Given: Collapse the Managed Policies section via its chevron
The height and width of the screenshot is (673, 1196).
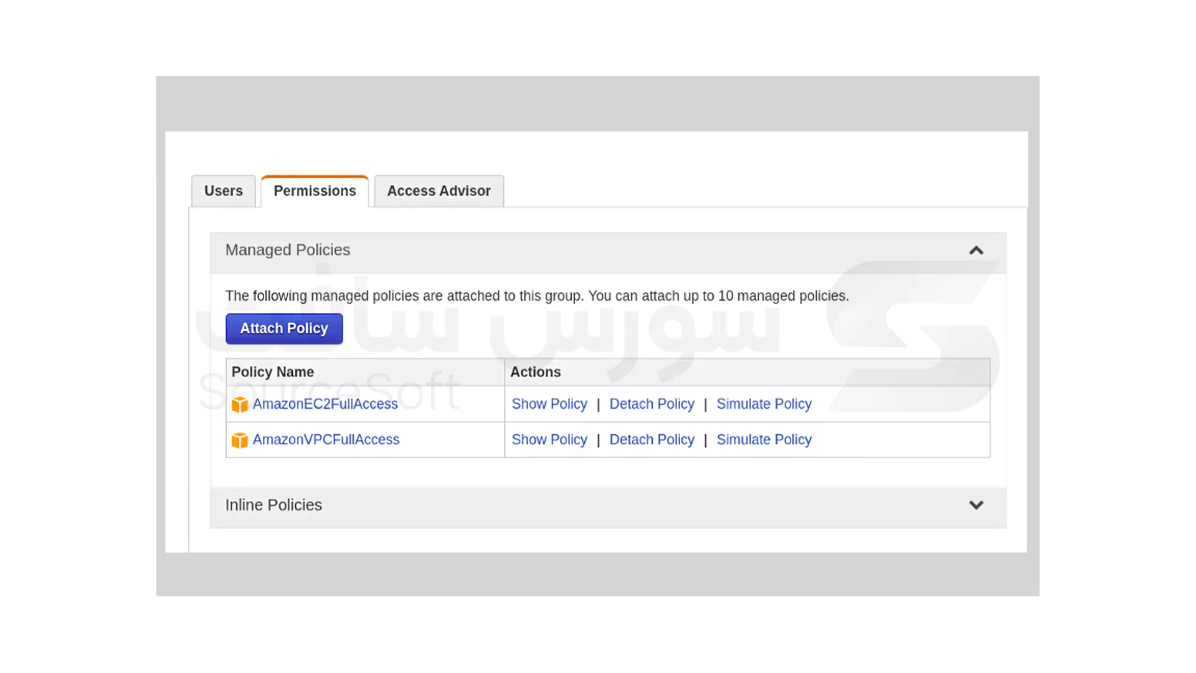Looking at the screenshot, I should [976, 251].
